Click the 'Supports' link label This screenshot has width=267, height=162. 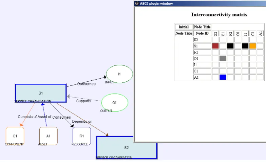point(83,101)
